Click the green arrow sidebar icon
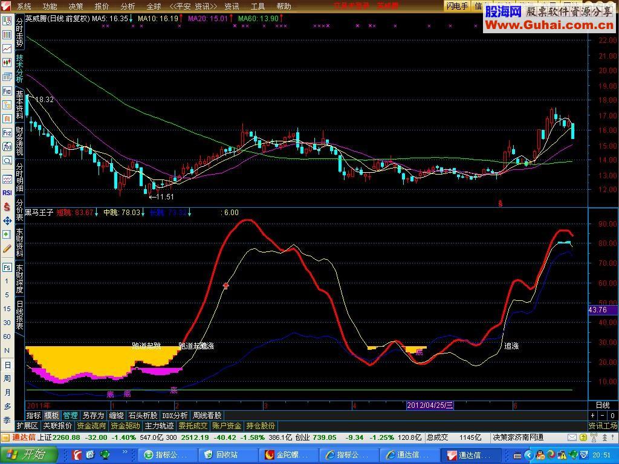Viewport: 619px width, 464px height. tap(7, 234)
